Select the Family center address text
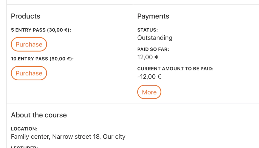The image size is (259, 148). [68, 137]
